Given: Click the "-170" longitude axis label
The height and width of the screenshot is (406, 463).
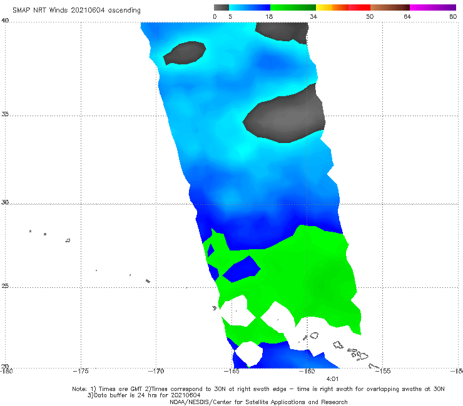Looking at the screenshot, I should [156, 371].
